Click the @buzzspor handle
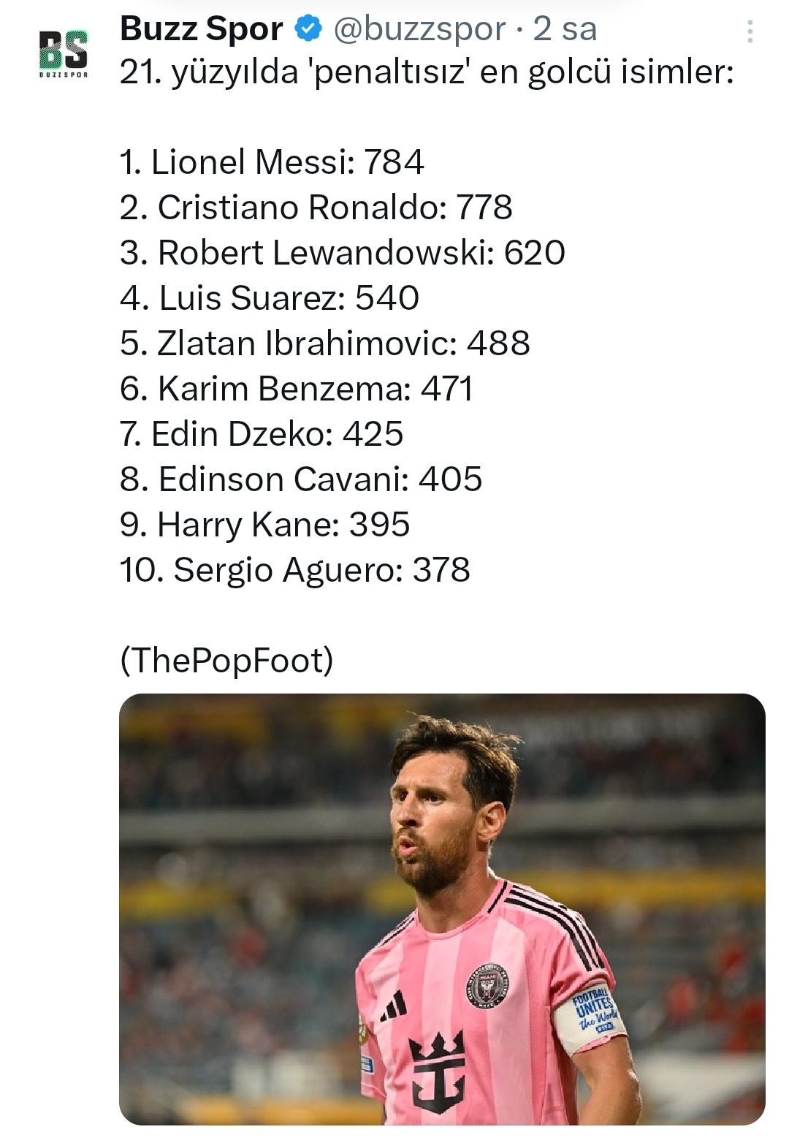The height and width of the screenshot is (1143, 789). 419,29
